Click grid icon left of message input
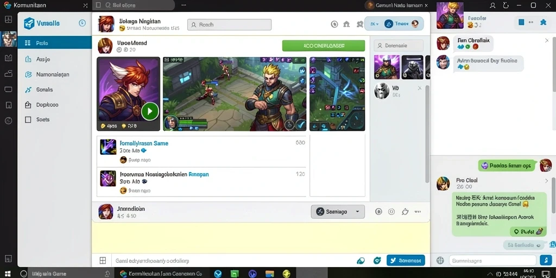Image resolution: width=556 pixels, height=278 pixels. tap(103, 261)
